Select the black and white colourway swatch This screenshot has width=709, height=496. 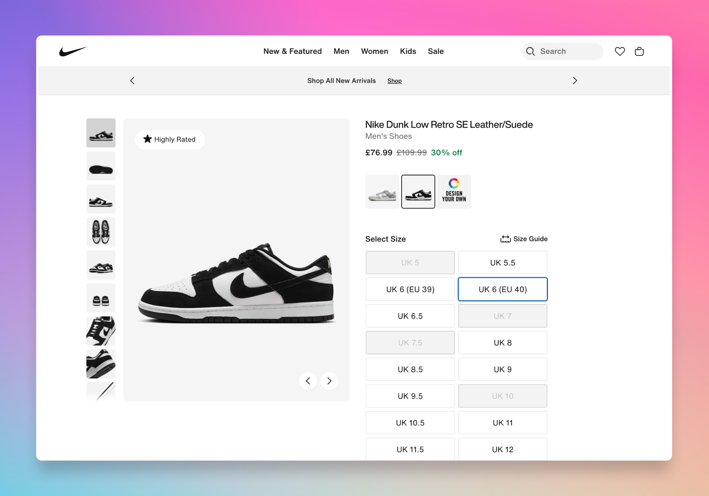(x=418, y=192)
